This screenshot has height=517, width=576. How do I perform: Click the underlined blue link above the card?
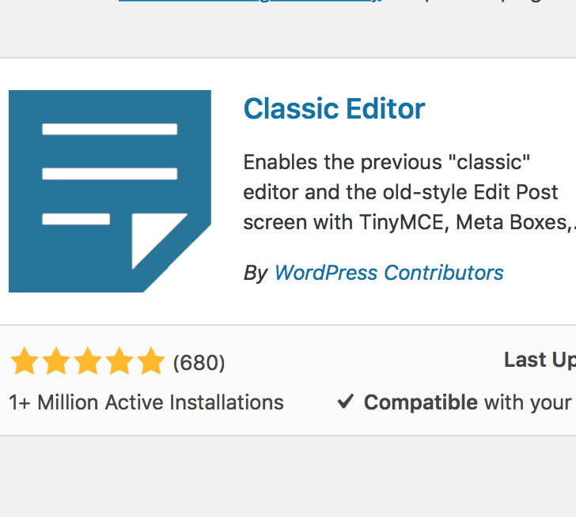click(x=251, y=2)
